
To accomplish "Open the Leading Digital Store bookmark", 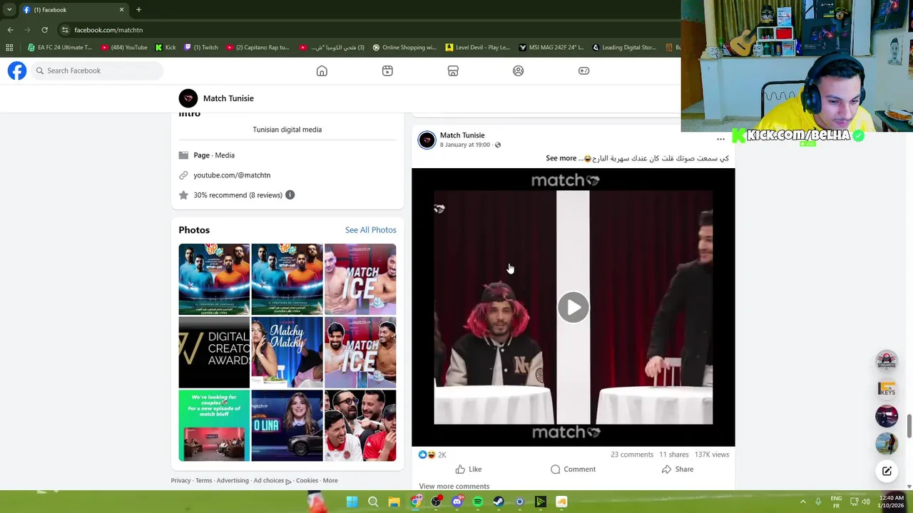I will (x=623, y=48).
